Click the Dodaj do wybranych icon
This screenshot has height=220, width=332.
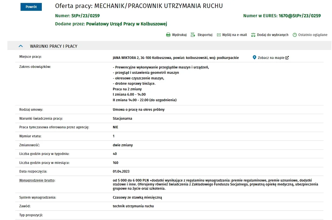tap(253, 35)
